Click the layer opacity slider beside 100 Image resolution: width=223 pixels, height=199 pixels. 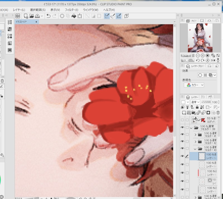point(207,102)
